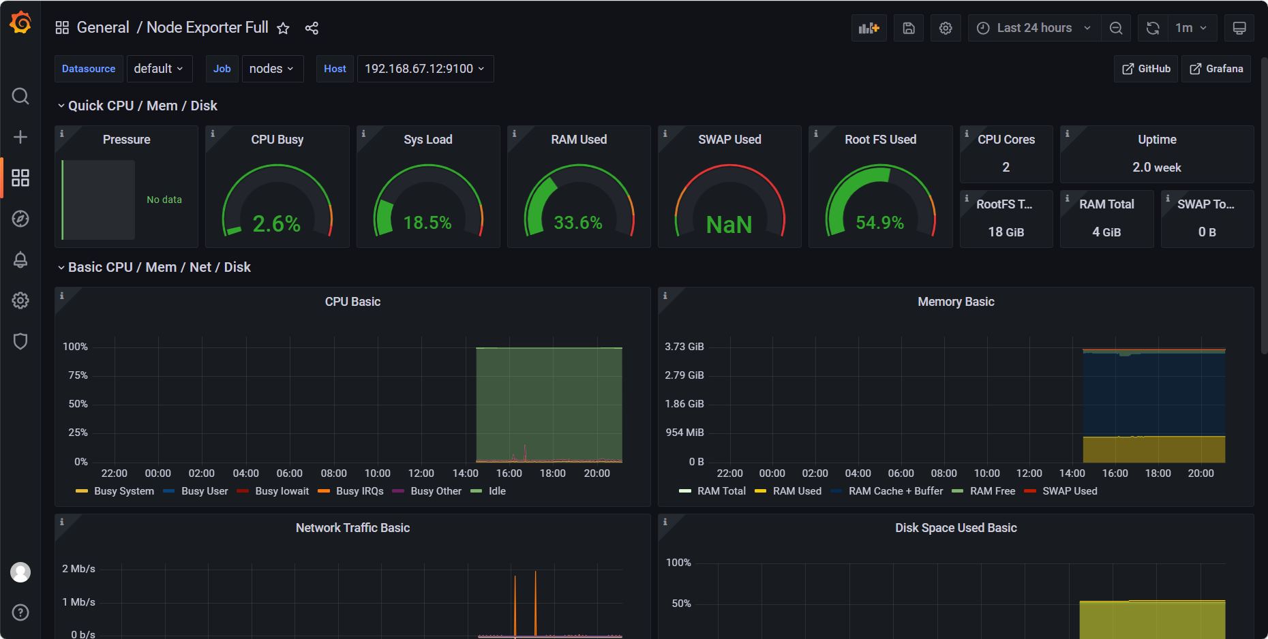The height and width of the screenshot is (639, 1268).
Task: Open the Grafana link button
Action: pos(1216,69)
